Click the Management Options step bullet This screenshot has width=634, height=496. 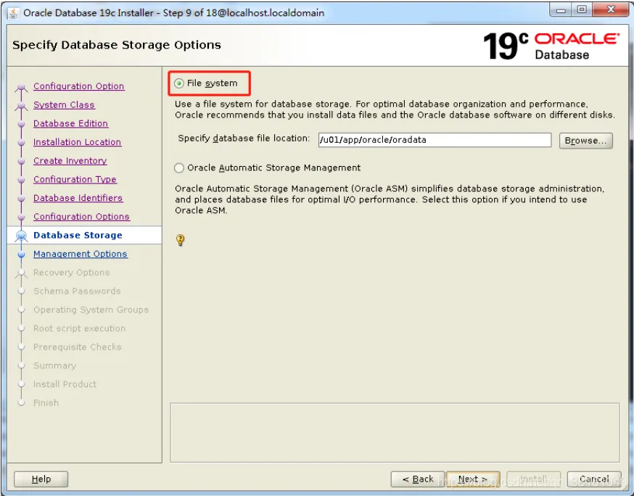coord(22,255)
